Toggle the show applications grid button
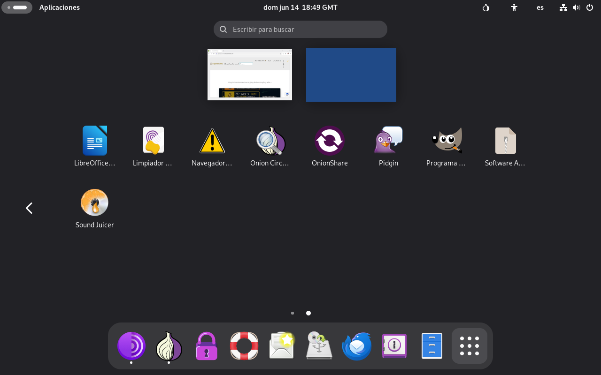 (x=470, y=346)
